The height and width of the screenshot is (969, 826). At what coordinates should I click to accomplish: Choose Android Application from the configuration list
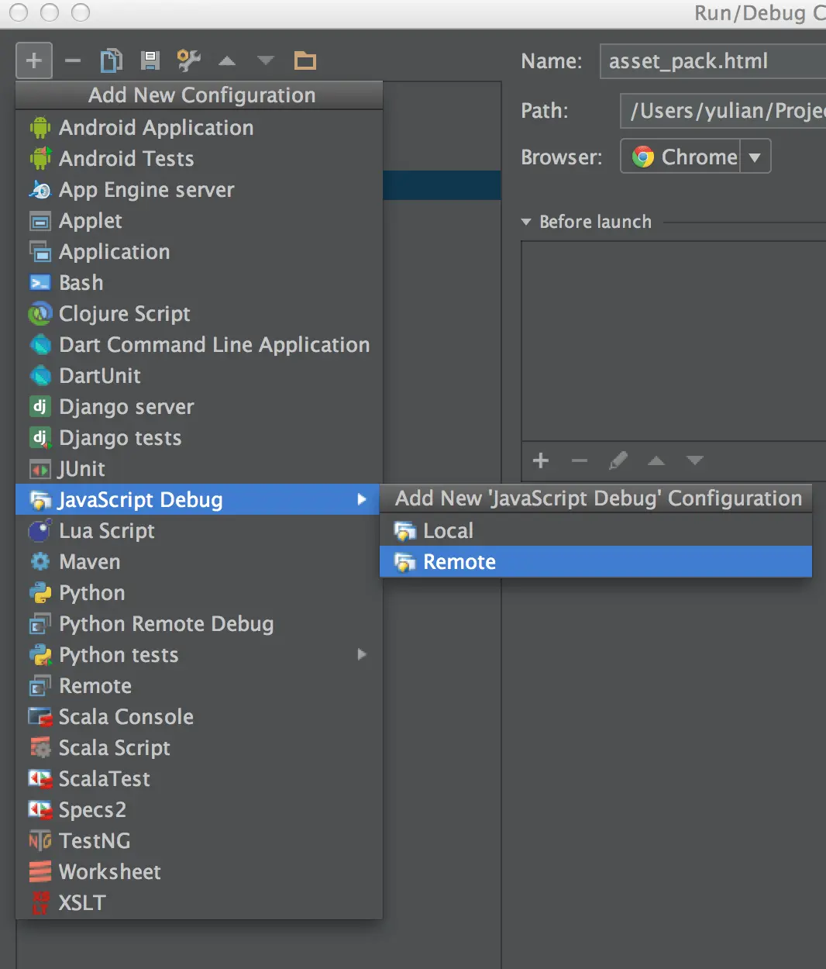155,127
